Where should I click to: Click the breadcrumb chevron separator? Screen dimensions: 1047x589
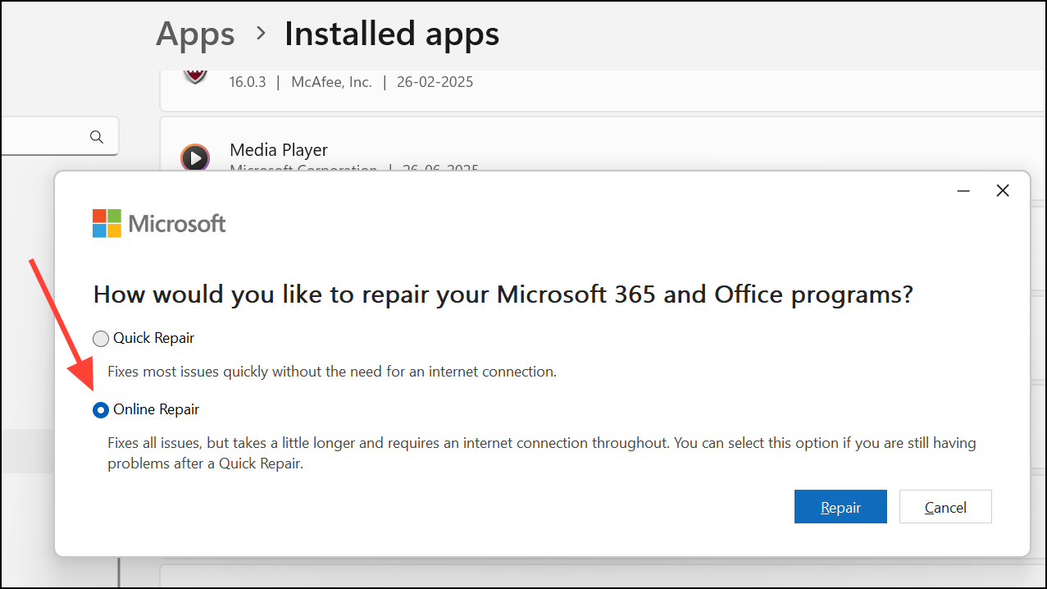(x=261, y=34)
